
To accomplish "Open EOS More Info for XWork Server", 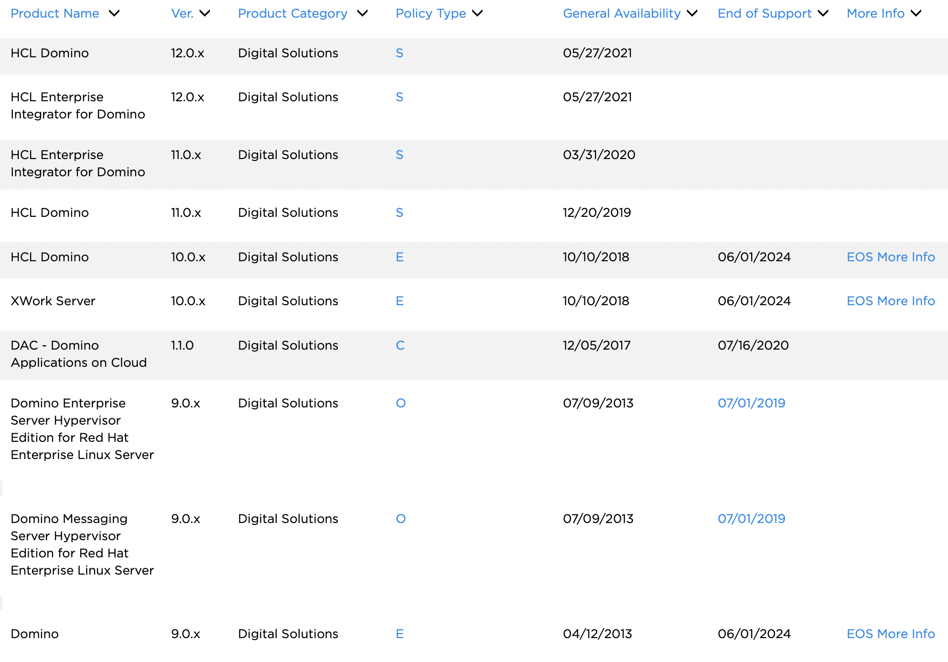I will pyautogui.click(x=890, y=301).
